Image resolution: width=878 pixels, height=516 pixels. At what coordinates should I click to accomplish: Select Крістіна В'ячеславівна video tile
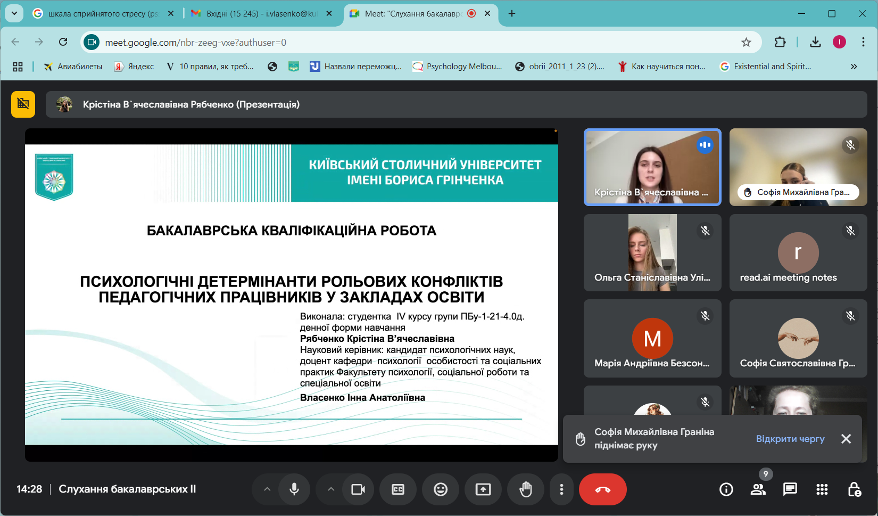click(652, 167)
